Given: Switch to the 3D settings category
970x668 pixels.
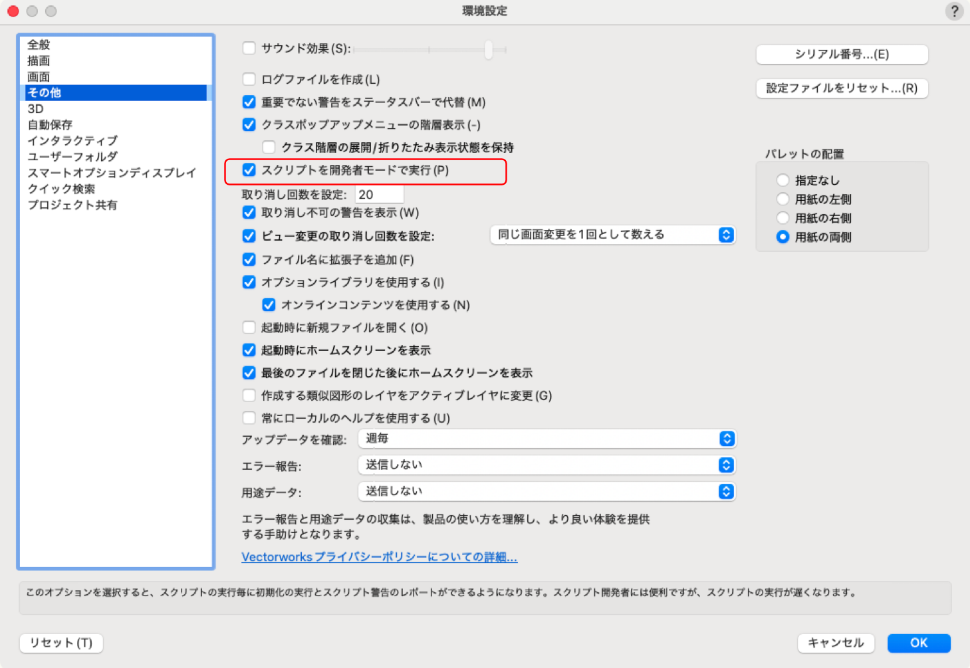Looking at the screenshot, I should tap(36, 108).
